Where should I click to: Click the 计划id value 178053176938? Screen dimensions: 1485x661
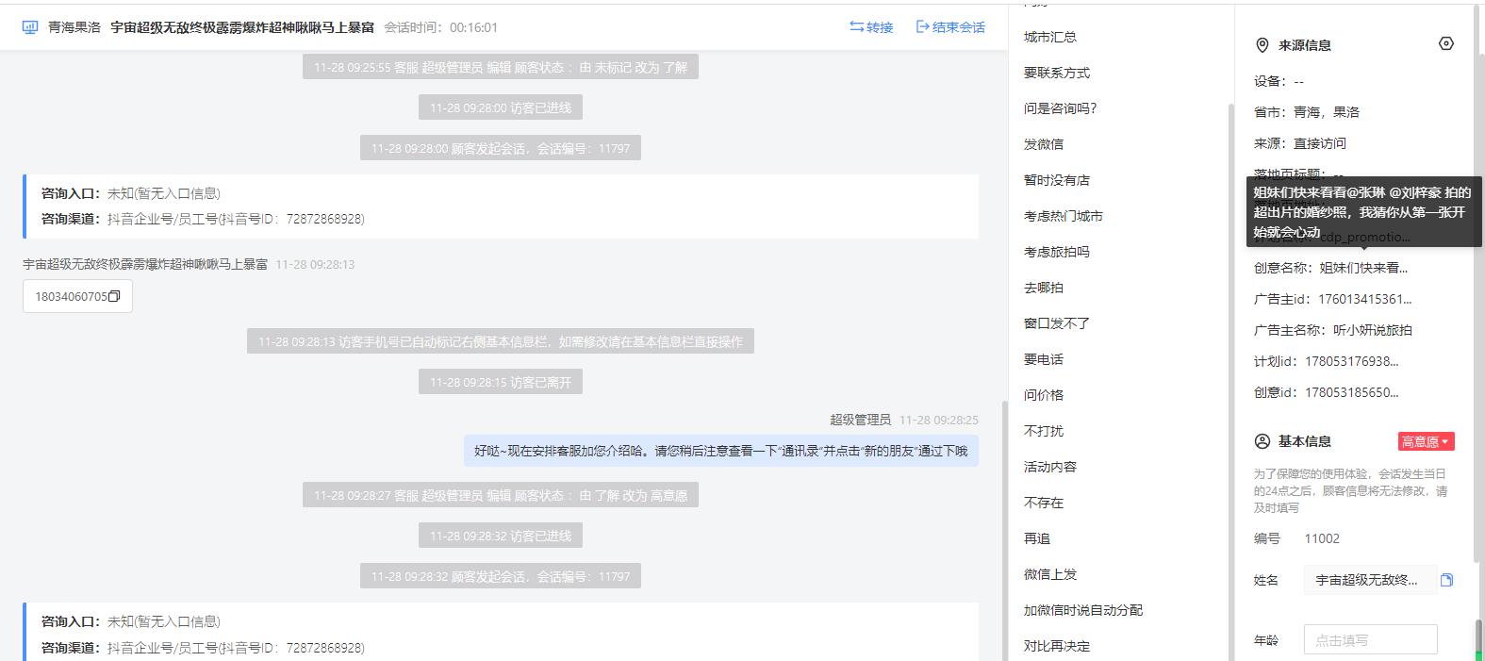click(1352, 361)
